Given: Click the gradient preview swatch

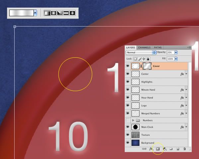Looking at the screenshot, I should 21,13.
